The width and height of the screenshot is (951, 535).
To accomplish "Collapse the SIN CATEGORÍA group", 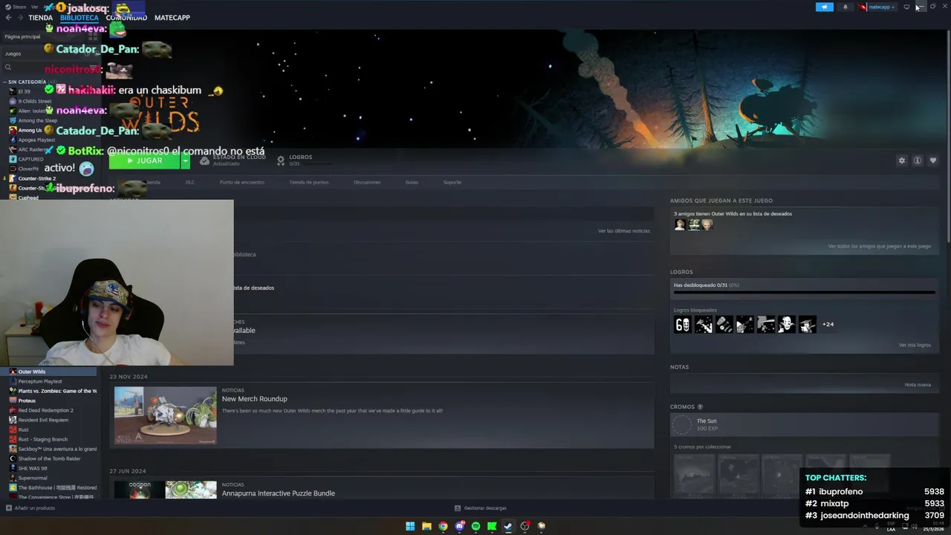I will [x=26, y=82].
